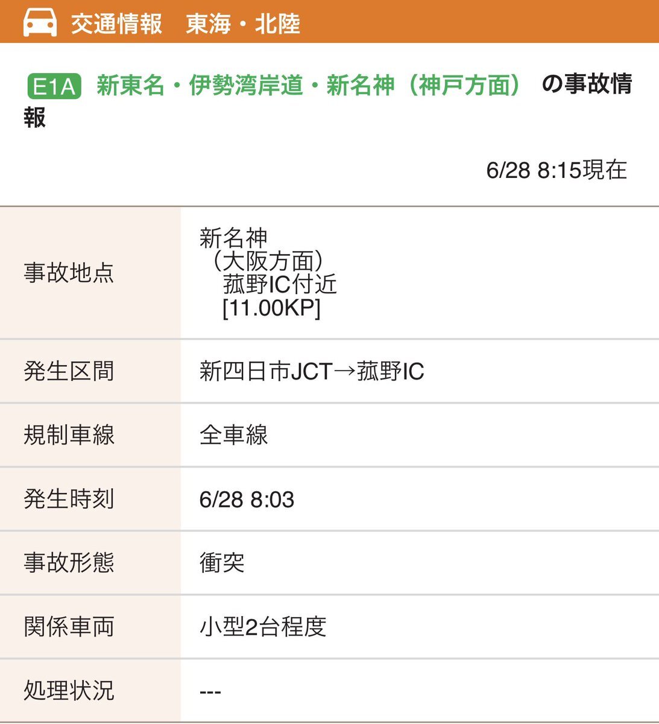This screenshot has height=724, width=659.
Task: Select the 東海・北陸 region label
Action: (243, 24)
